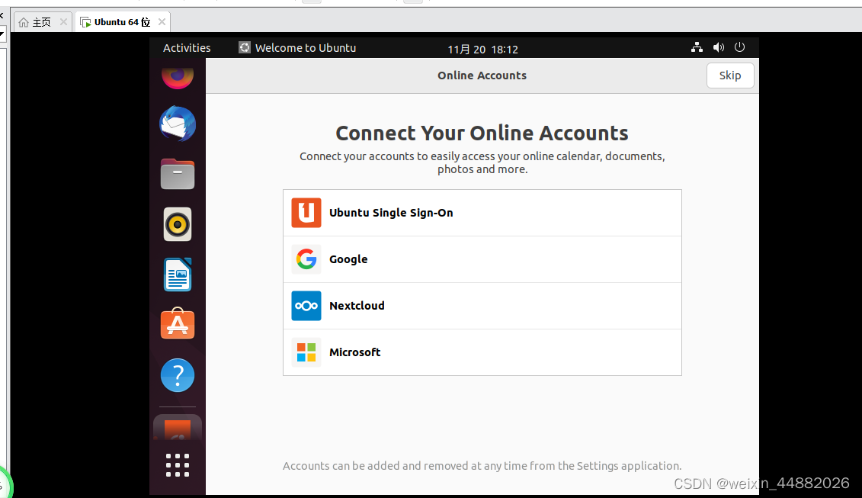Open Ubuntu Software store from the dock

(177, 323)
